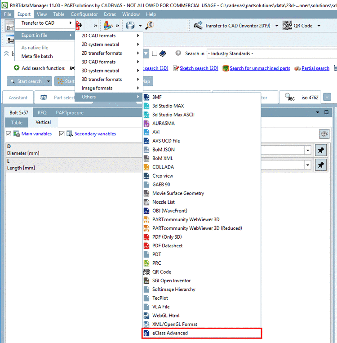Click the PDF Datasheet red icon

click(x=146, y=245)
